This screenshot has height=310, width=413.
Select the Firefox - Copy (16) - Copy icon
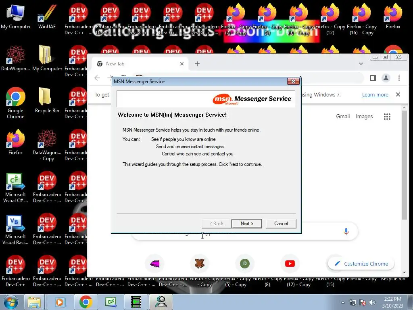pos(362,19)
